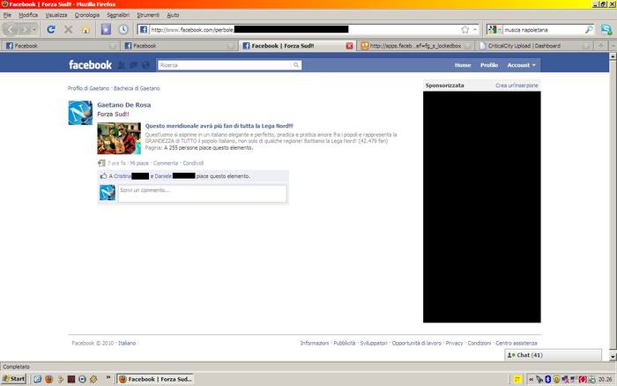617x386 pixels.
Task: Click the stop loading X icon
Action: click(x=69, y=29)
